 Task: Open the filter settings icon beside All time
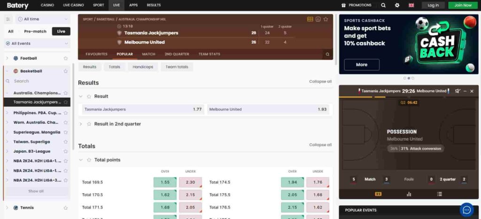[8, 19]
